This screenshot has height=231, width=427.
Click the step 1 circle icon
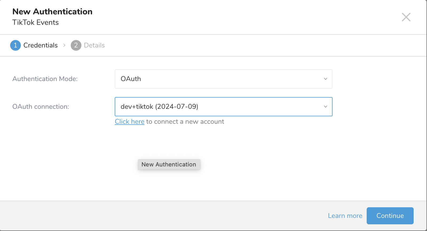pos(15,45)
